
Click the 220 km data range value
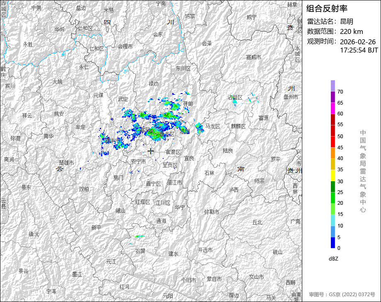(x=351, y=31)
